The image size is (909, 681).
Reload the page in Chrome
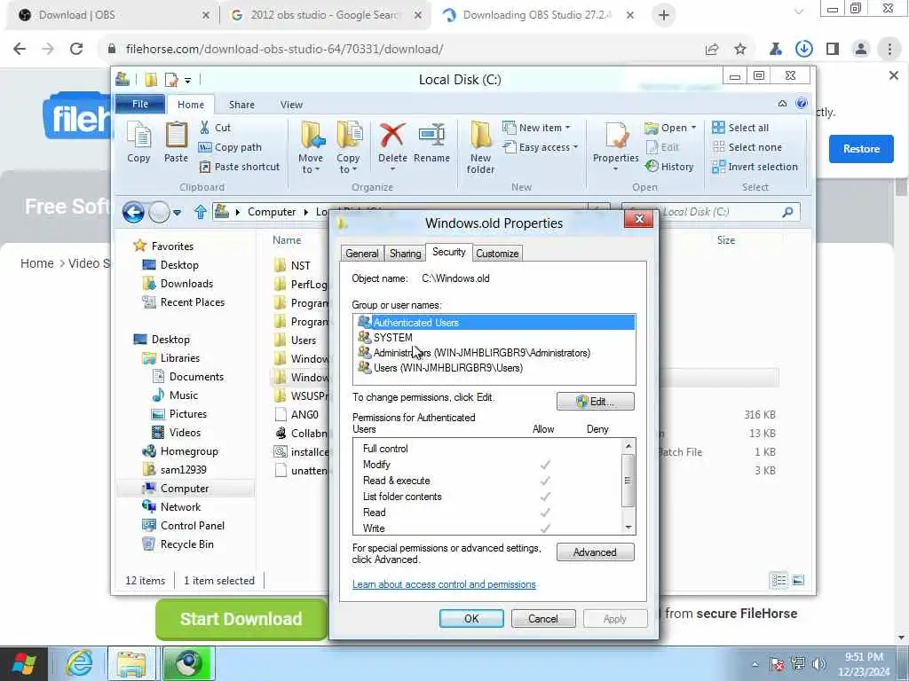coord(76,50)
